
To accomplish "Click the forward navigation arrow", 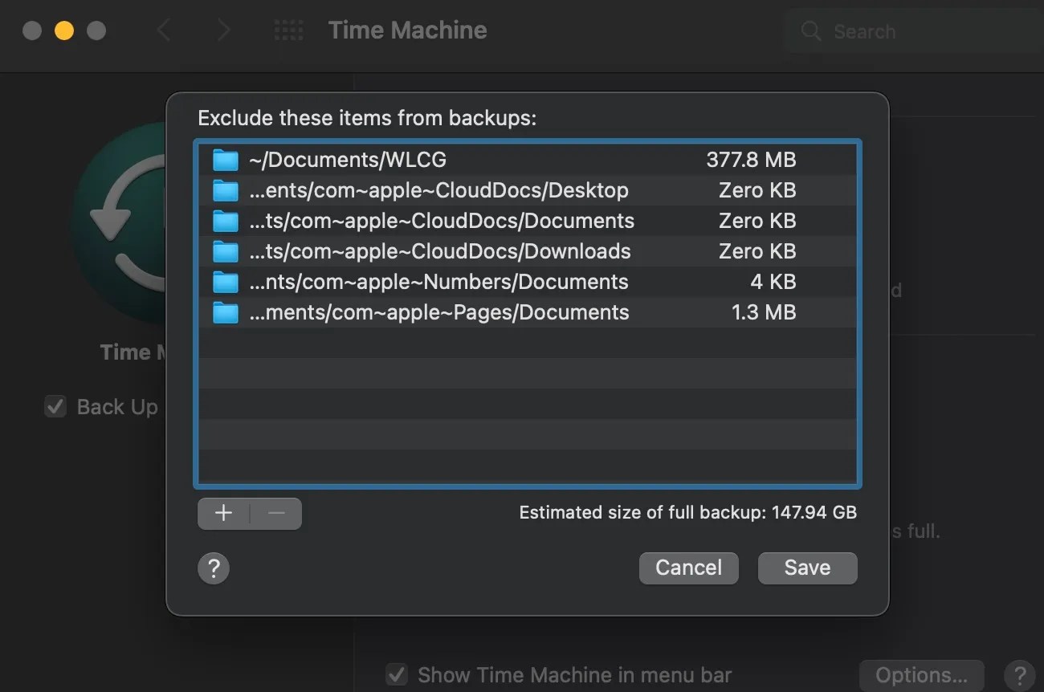I will point(222,30).
